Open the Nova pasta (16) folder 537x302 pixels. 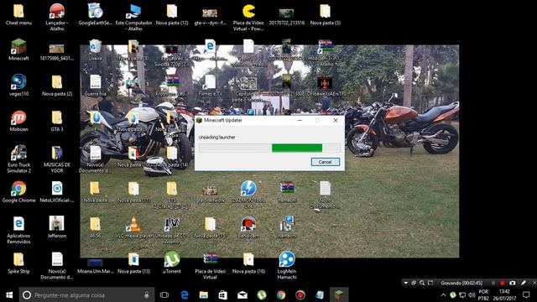(x=248, y=263)
